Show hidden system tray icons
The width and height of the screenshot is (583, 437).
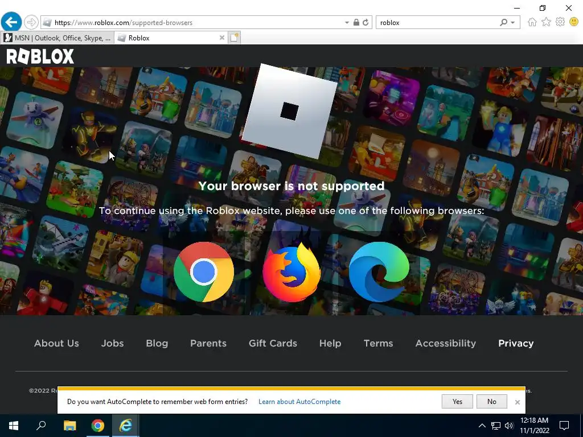[482, 426]
